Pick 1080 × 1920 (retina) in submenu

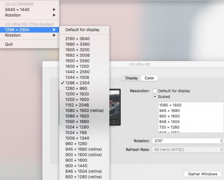(x=84, y=110)
